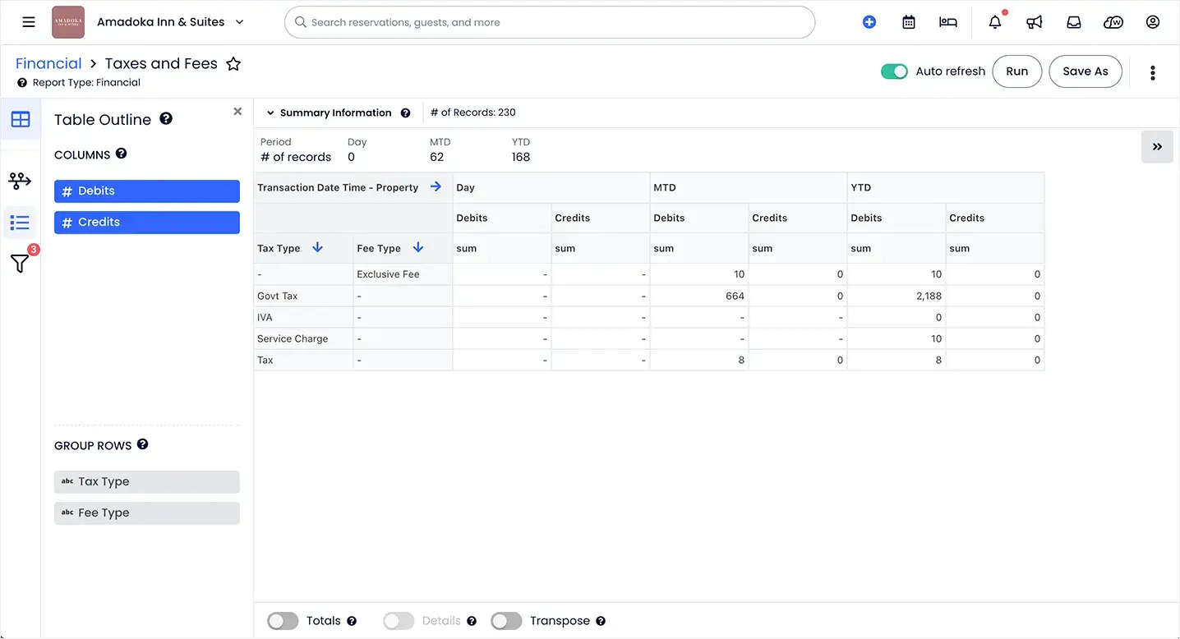This screenshot has height=639, width=1180.
Task: Open the announcements megaphone icon
Action: (x=1035, y=22)
